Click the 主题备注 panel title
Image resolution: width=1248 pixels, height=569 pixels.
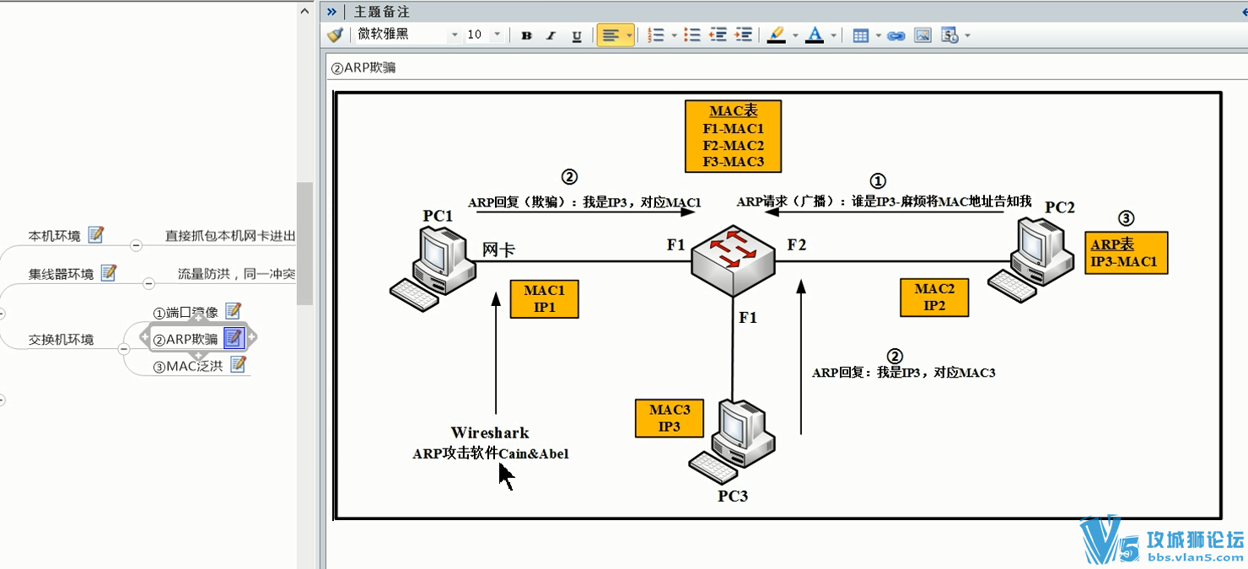382,12
